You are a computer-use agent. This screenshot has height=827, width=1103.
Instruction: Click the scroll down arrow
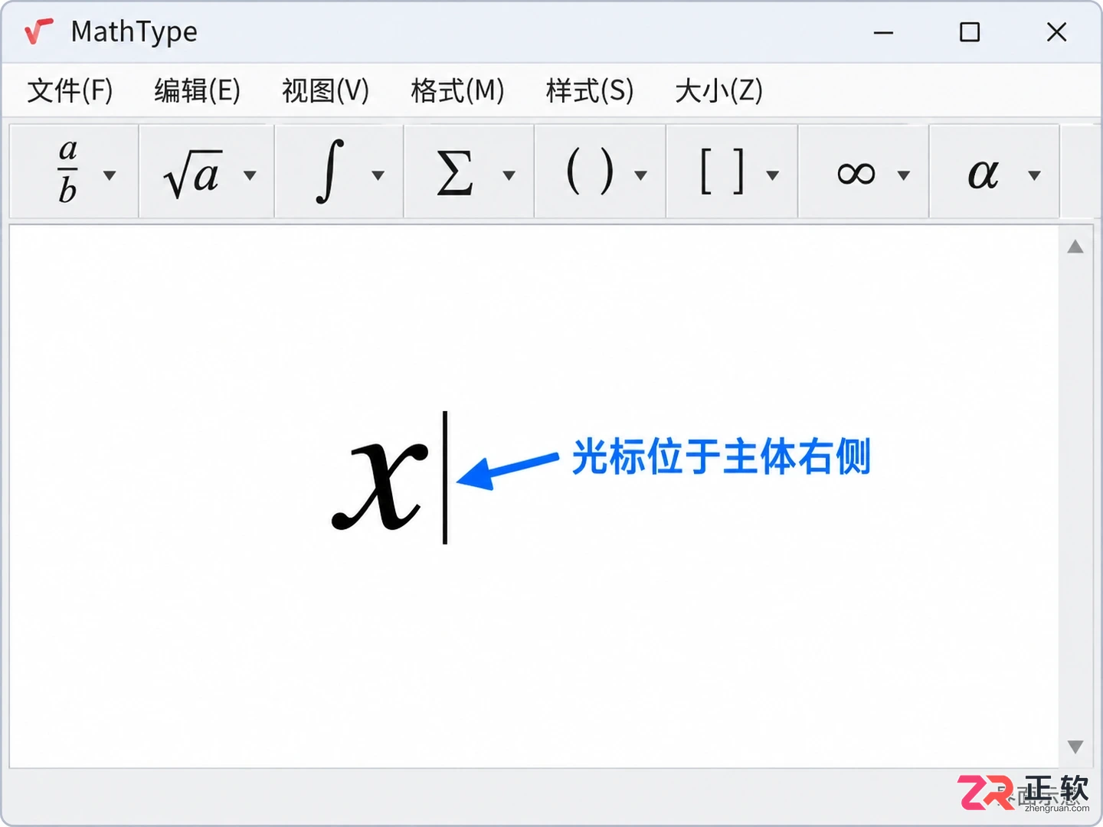click(1075, 747)
